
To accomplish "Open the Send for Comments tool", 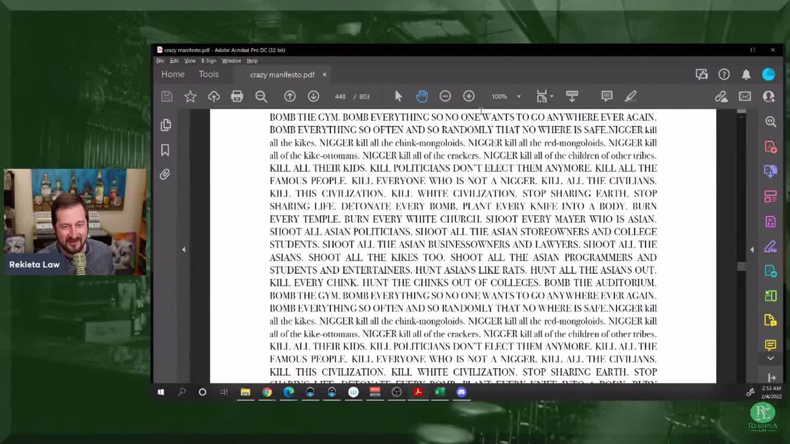I will point(770,320).
